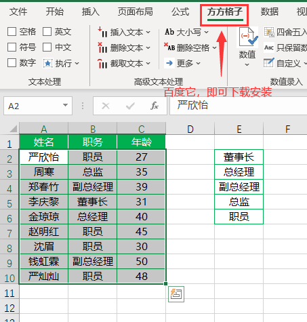The height and width of the screenshot is (322, 307).
Task: Select the cell containing 赵明红
Action: pos(44,232)
